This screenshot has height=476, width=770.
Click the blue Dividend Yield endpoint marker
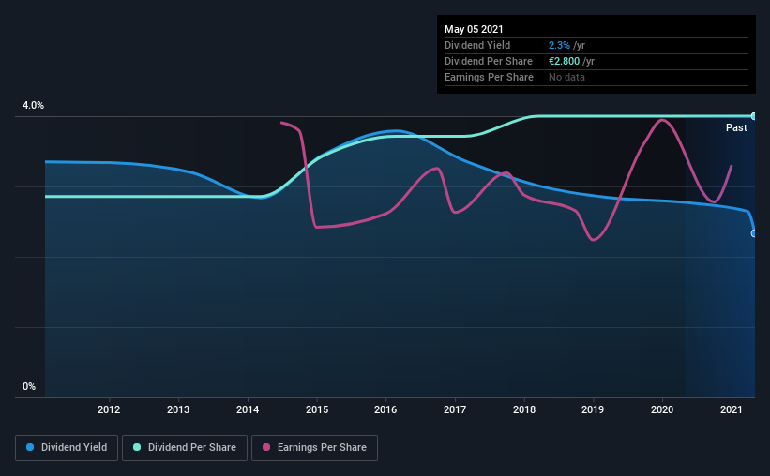[x=753, y=233]
